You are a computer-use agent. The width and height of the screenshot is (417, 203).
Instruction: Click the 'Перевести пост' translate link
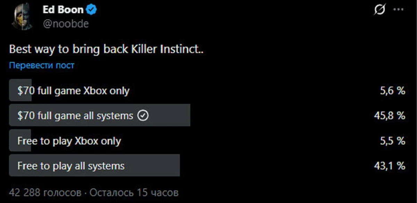pyautogui.click(x=42, y=65)
